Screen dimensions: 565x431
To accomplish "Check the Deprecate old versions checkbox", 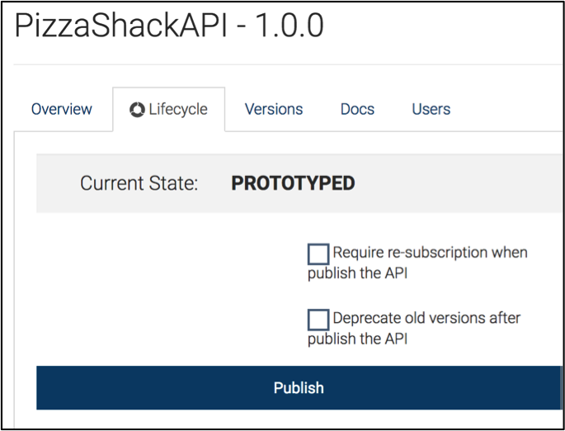I will pos(318,320).
